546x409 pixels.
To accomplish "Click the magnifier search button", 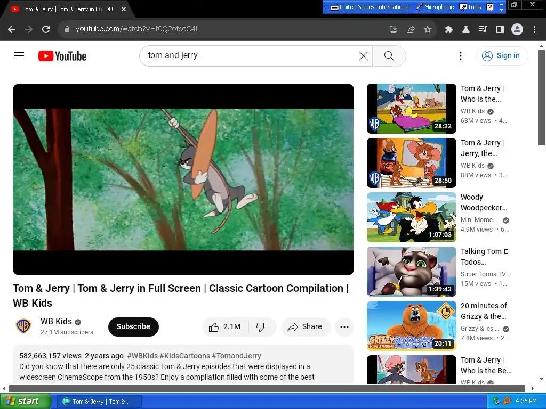I will pyautogui.click(x=389, y=55).
